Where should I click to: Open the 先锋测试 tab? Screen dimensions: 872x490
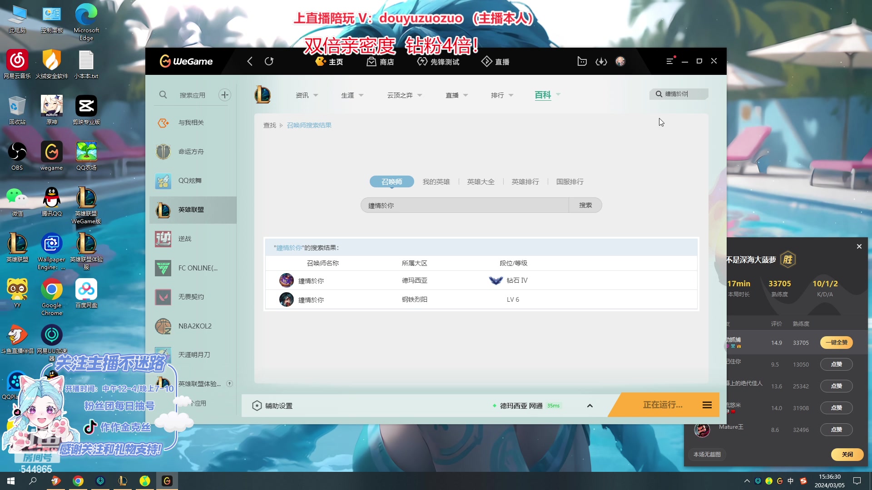(x=438, y=62)
